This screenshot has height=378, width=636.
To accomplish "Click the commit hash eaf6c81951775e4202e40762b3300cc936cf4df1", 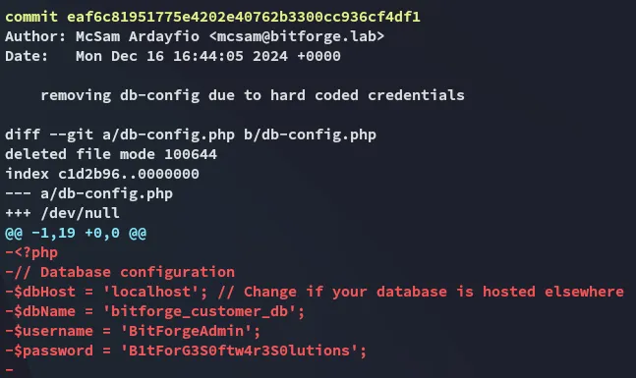I will coord(244,17).
